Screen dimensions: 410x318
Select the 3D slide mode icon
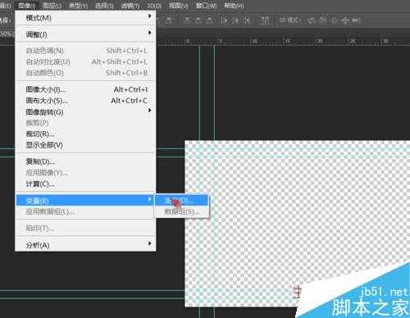[x=345, y=20]
